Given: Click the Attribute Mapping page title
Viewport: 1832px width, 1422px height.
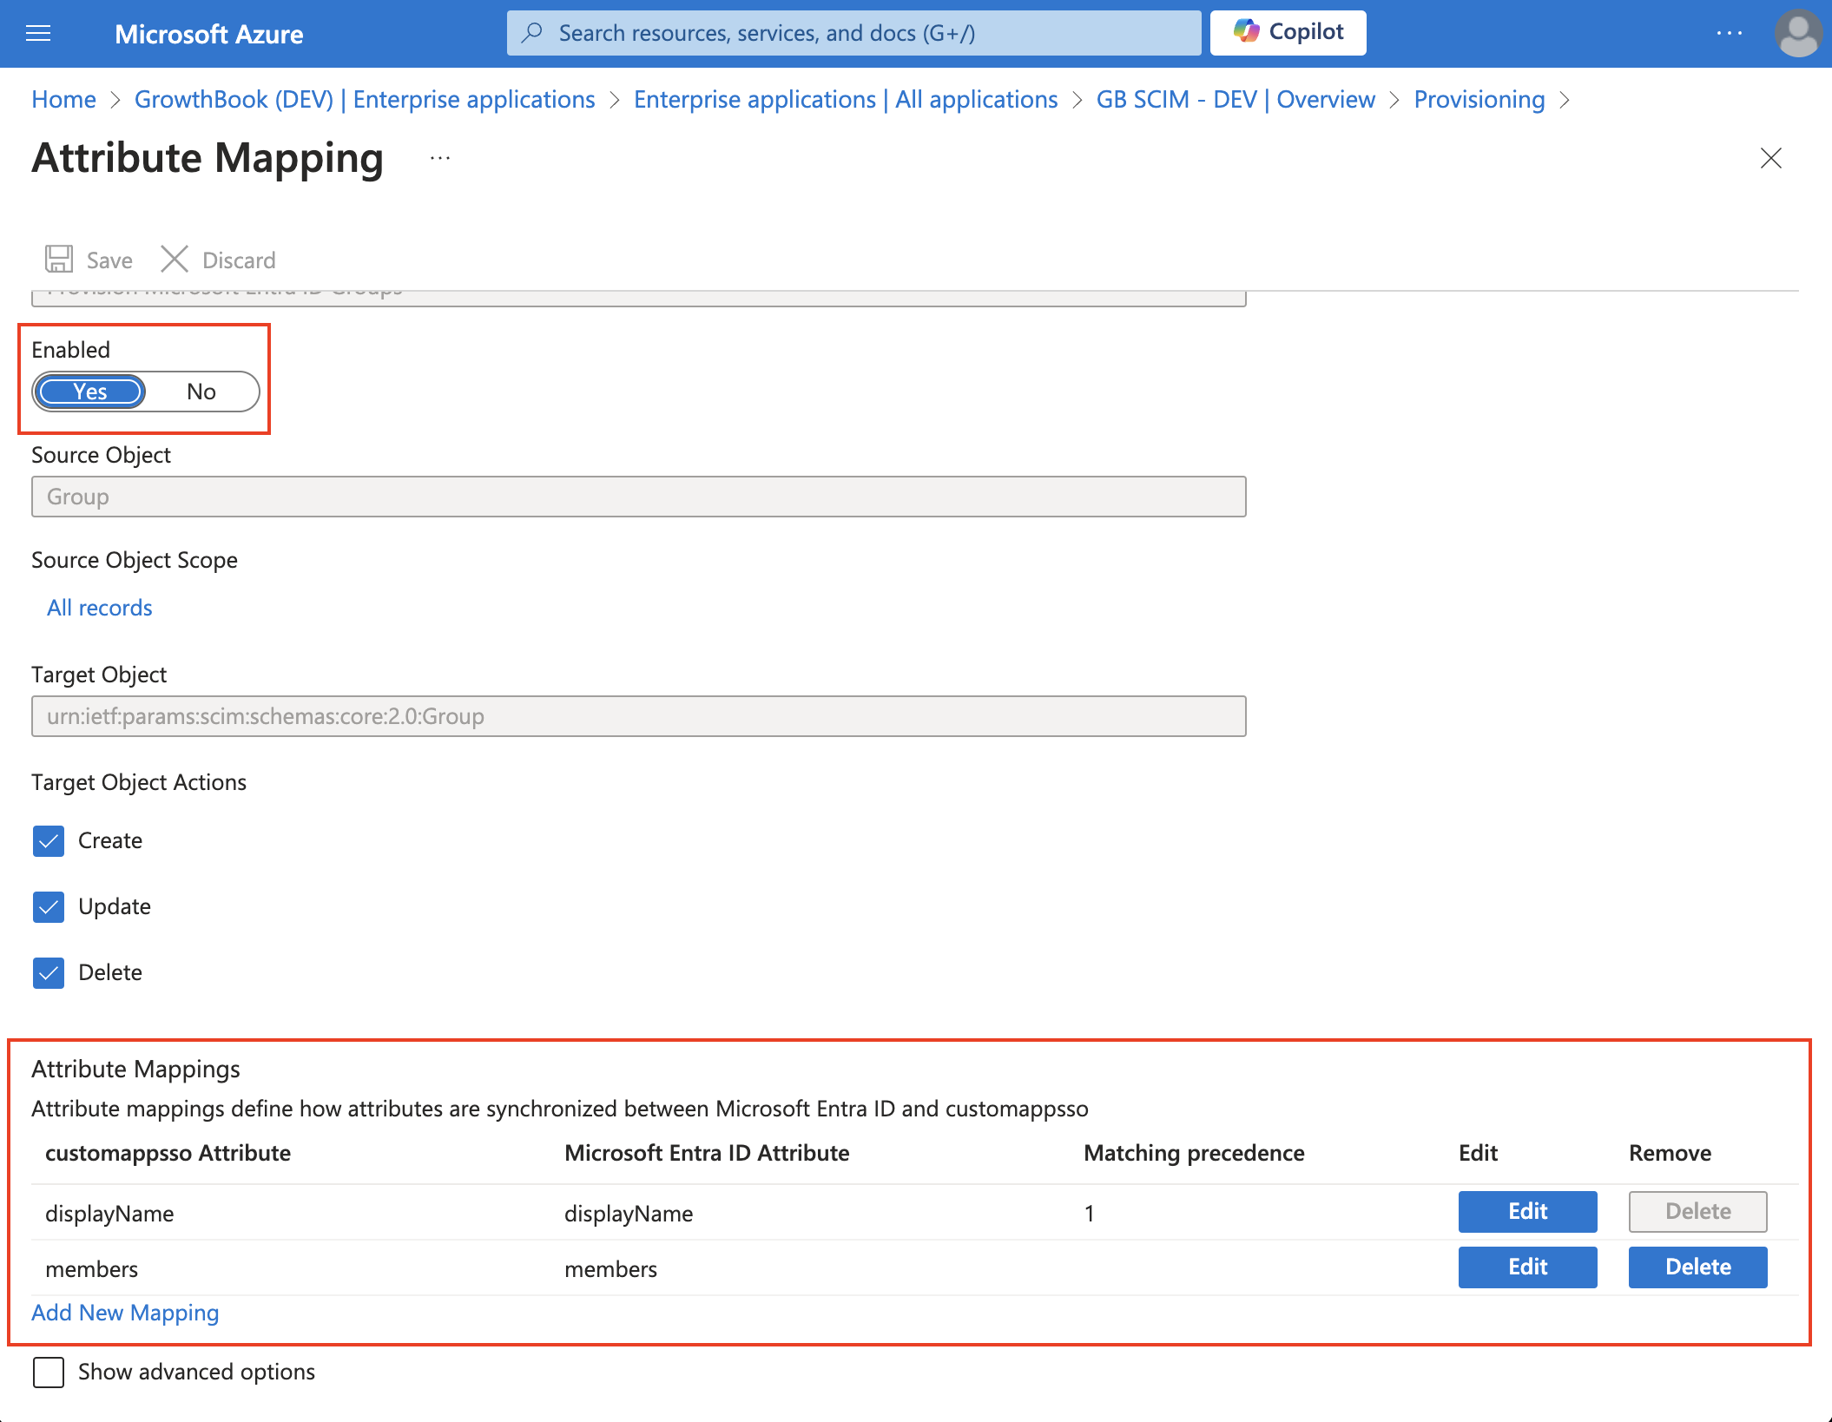Looking at the screenshot, I should pos(208,158).
